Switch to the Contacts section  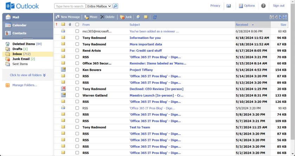click(x=28, y=33)
